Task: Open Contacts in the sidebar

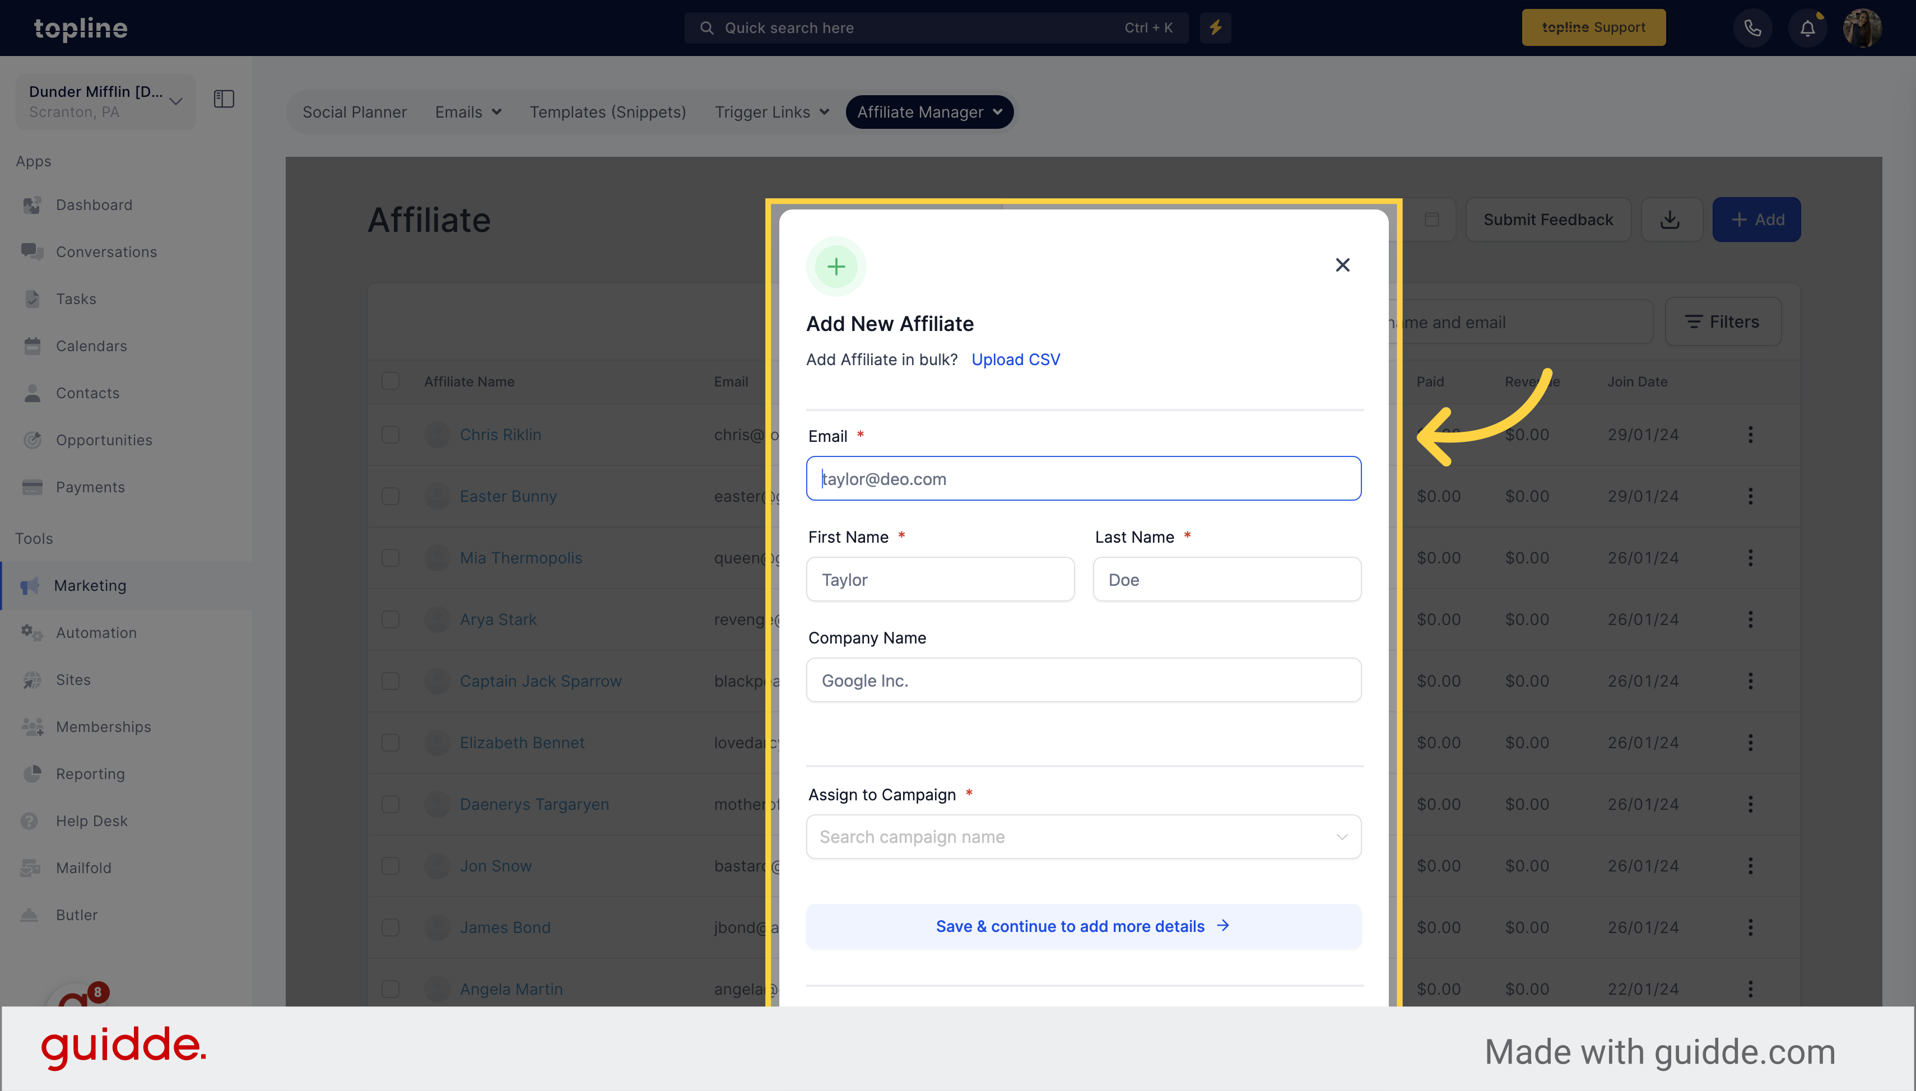Action: point(87,393)
